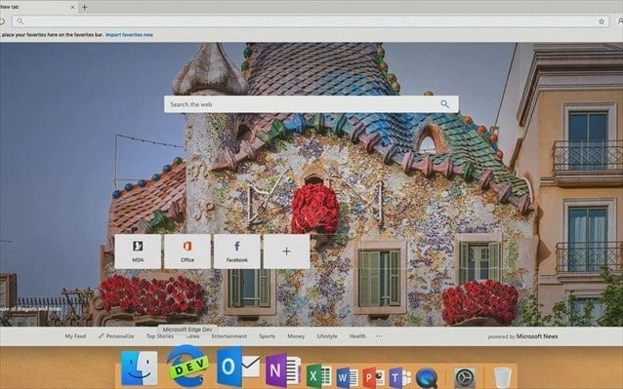Switch to Sports news tab
The image size is (623, 389).
click(267, 336)
